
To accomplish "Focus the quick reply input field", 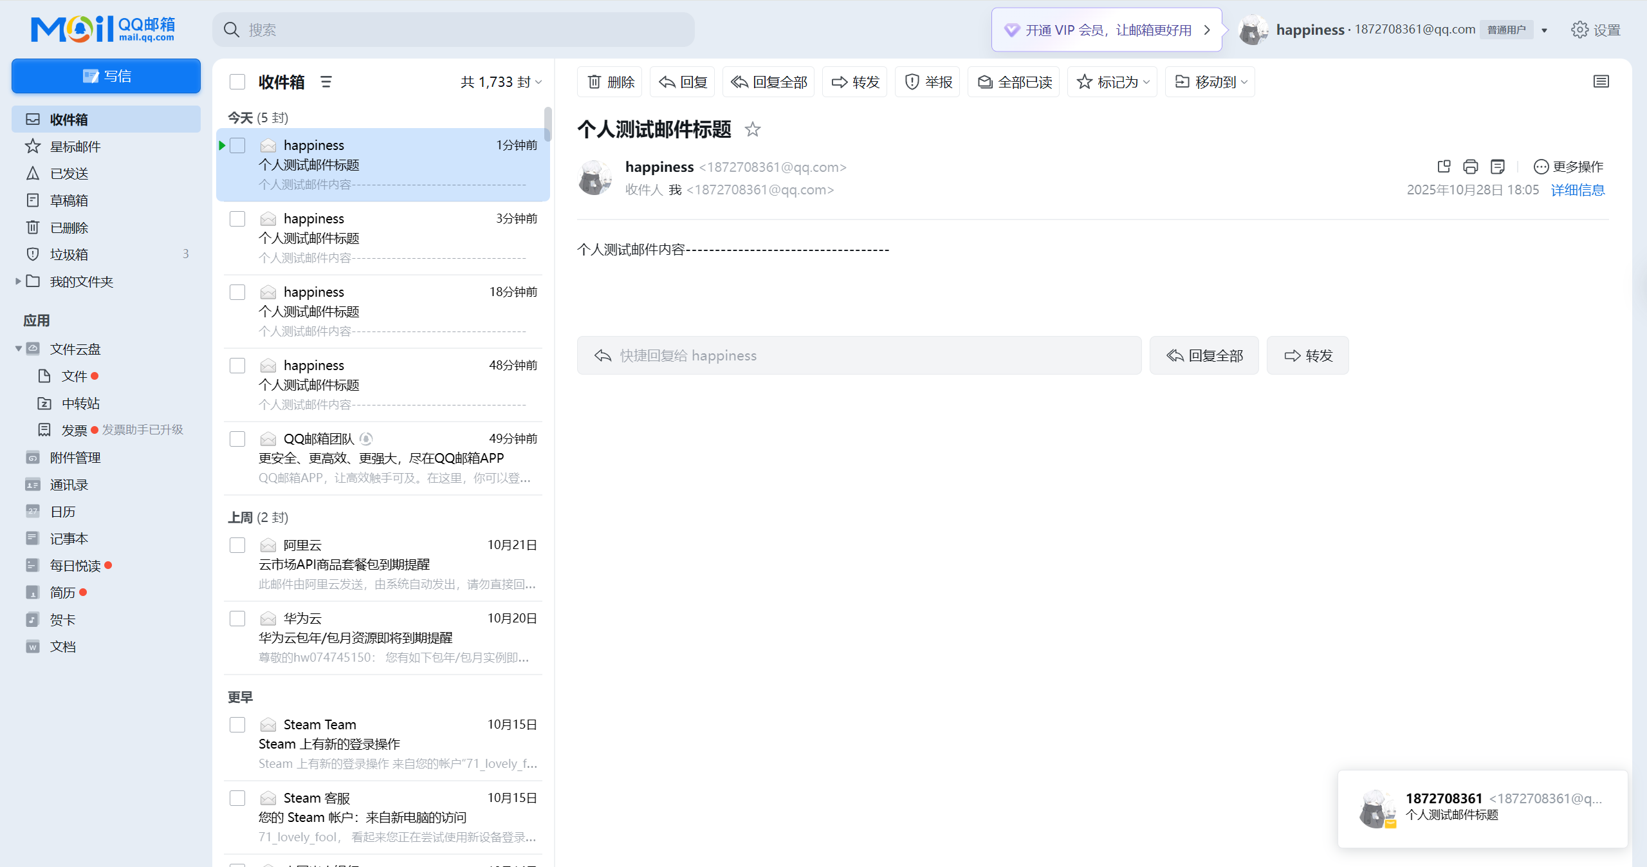I will click(859, 355).
